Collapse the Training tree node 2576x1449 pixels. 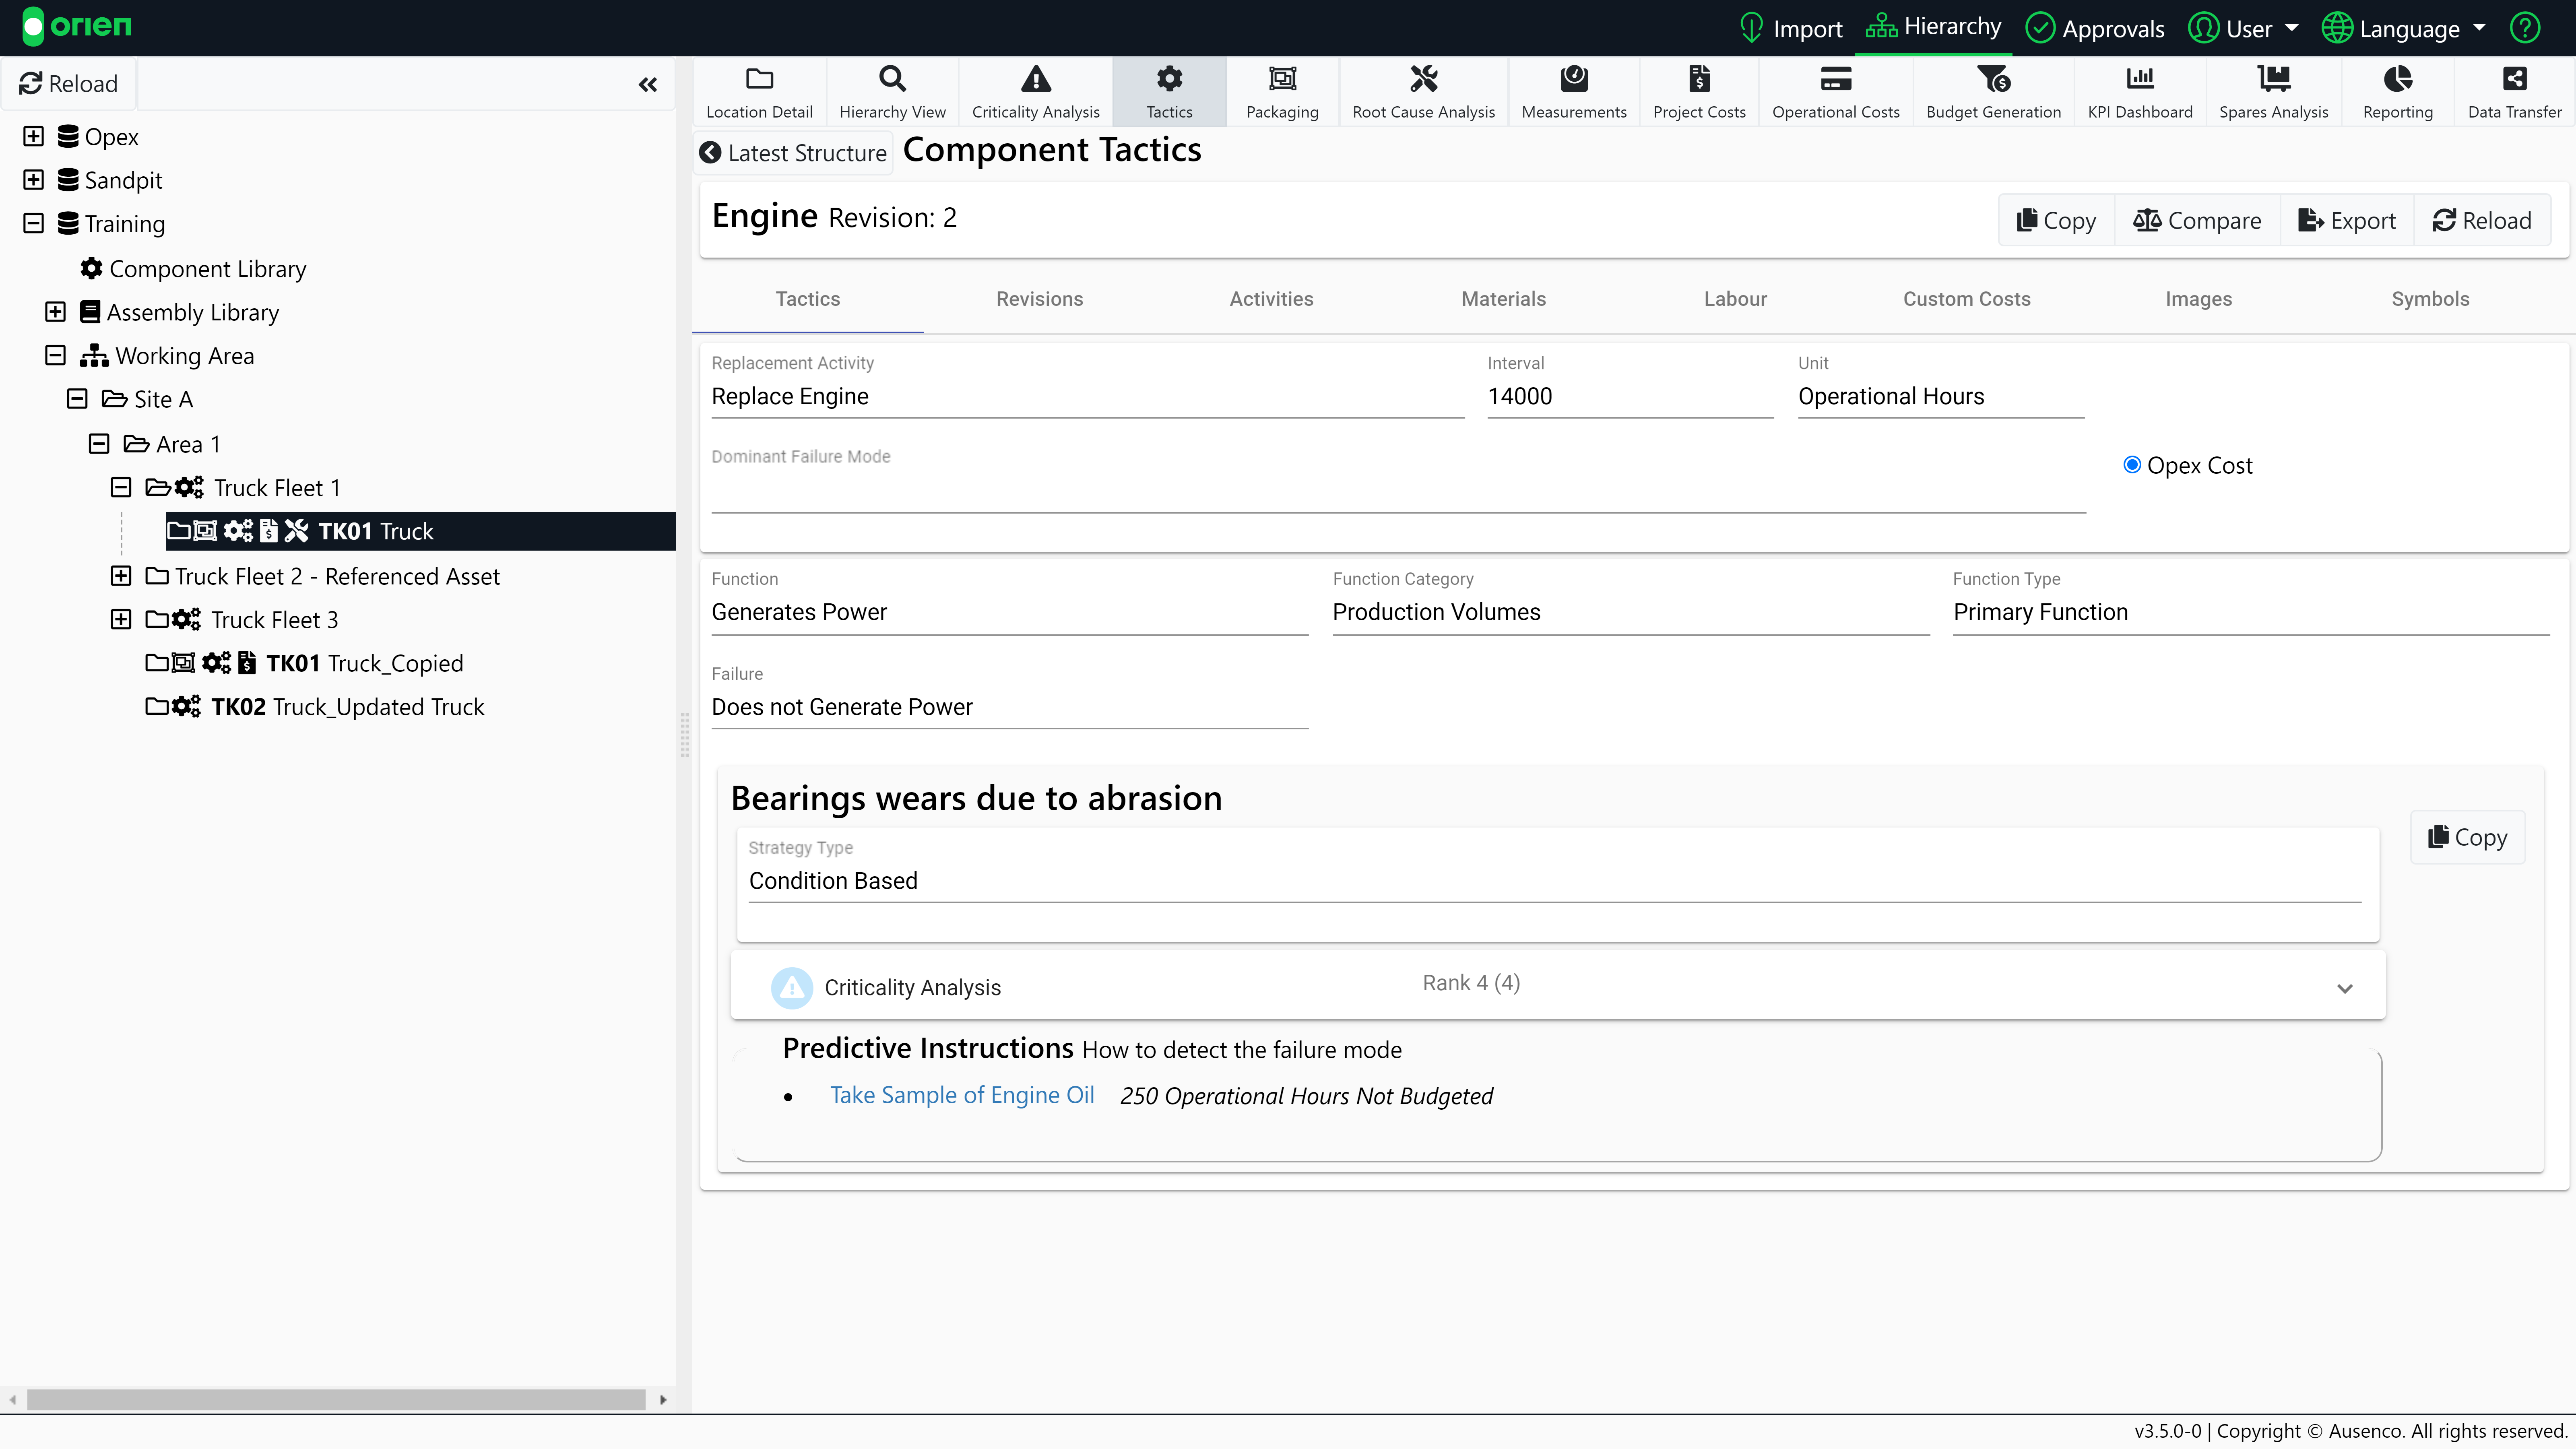(x=34, y=223)
